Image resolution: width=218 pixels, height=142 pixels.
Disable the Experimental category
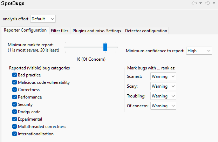(14, 119)
